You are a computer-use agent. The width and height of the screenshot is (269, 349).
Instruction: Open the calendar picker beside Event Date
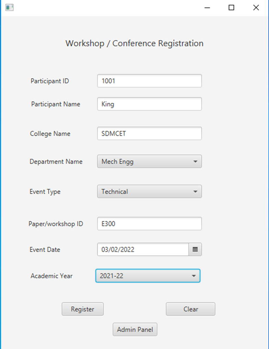click(195, 249)
